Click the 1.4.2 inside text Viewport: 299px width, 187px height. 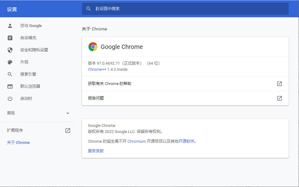click(x=117, y=70)
